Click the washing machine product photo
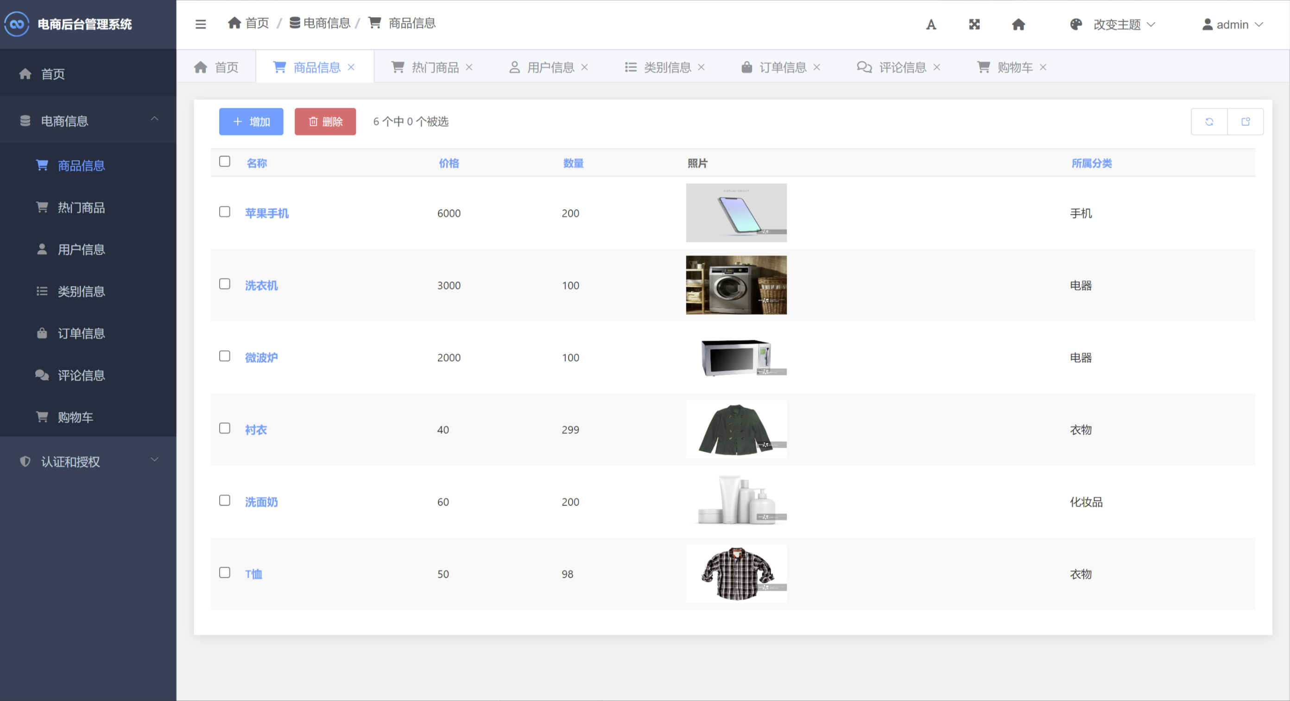Image resolution: width=1290 pixels, height=701 pixels. point(736,285)
